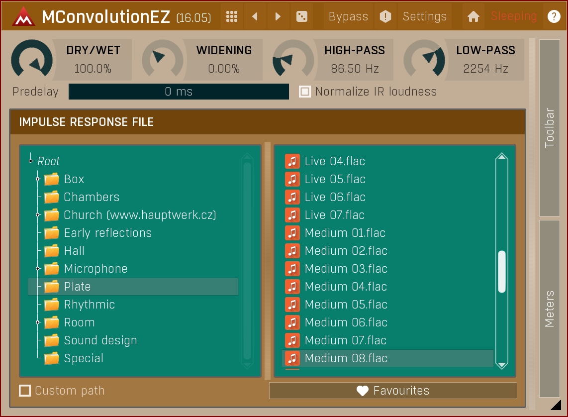Screen dimensions: 568x417
Task: Click the Sound design folder icon
Action: pyautogui.click(x=52, y=340)
